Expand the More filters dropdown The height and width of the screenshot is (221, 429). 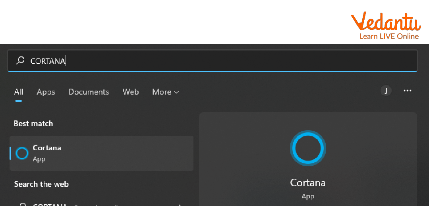point(165,92)
